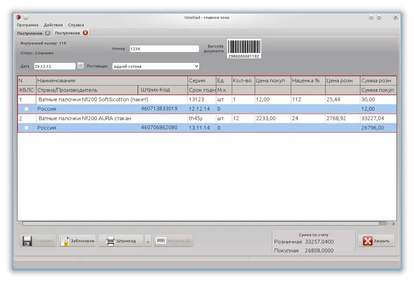Click the round pin button beside the app icon
414x282 pixels.
pyautogui.click(x=26, y=17)
